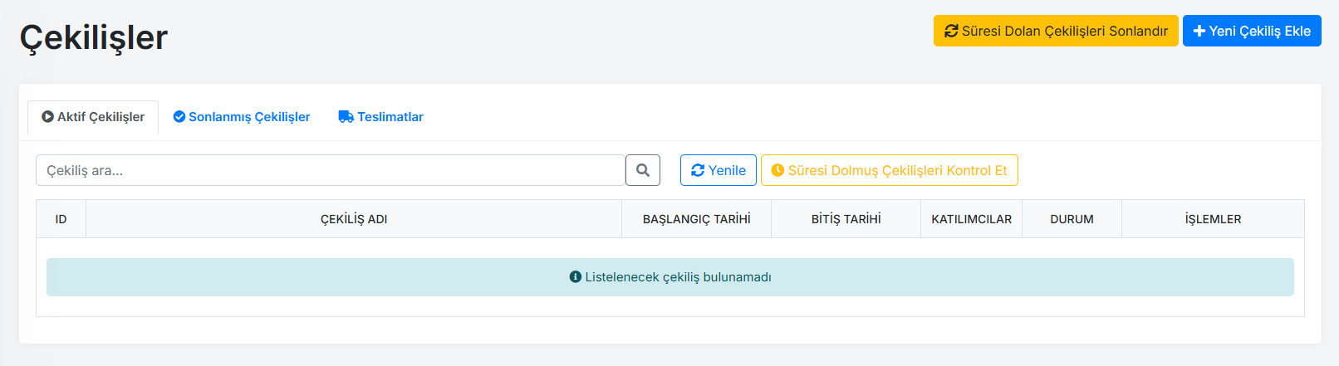Click the BİTİŞ TARİHİ column header
The image size is (1339, 366).
click(x=846, y=219)
